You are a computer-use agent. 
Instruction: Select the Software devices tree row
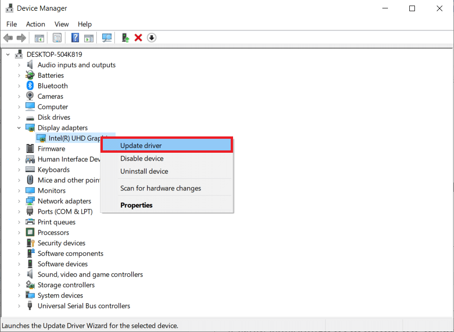pos(62,264)
